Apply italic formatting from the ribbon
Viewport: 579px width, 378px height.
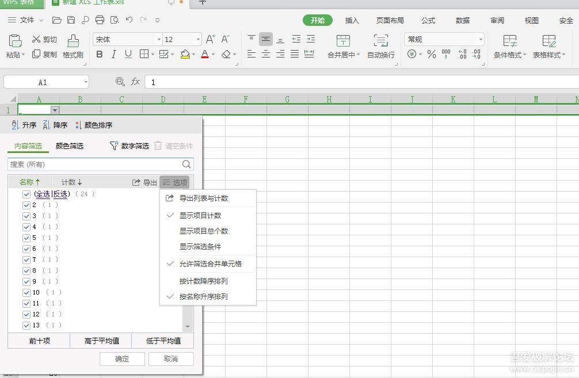(x=113, y=54)
